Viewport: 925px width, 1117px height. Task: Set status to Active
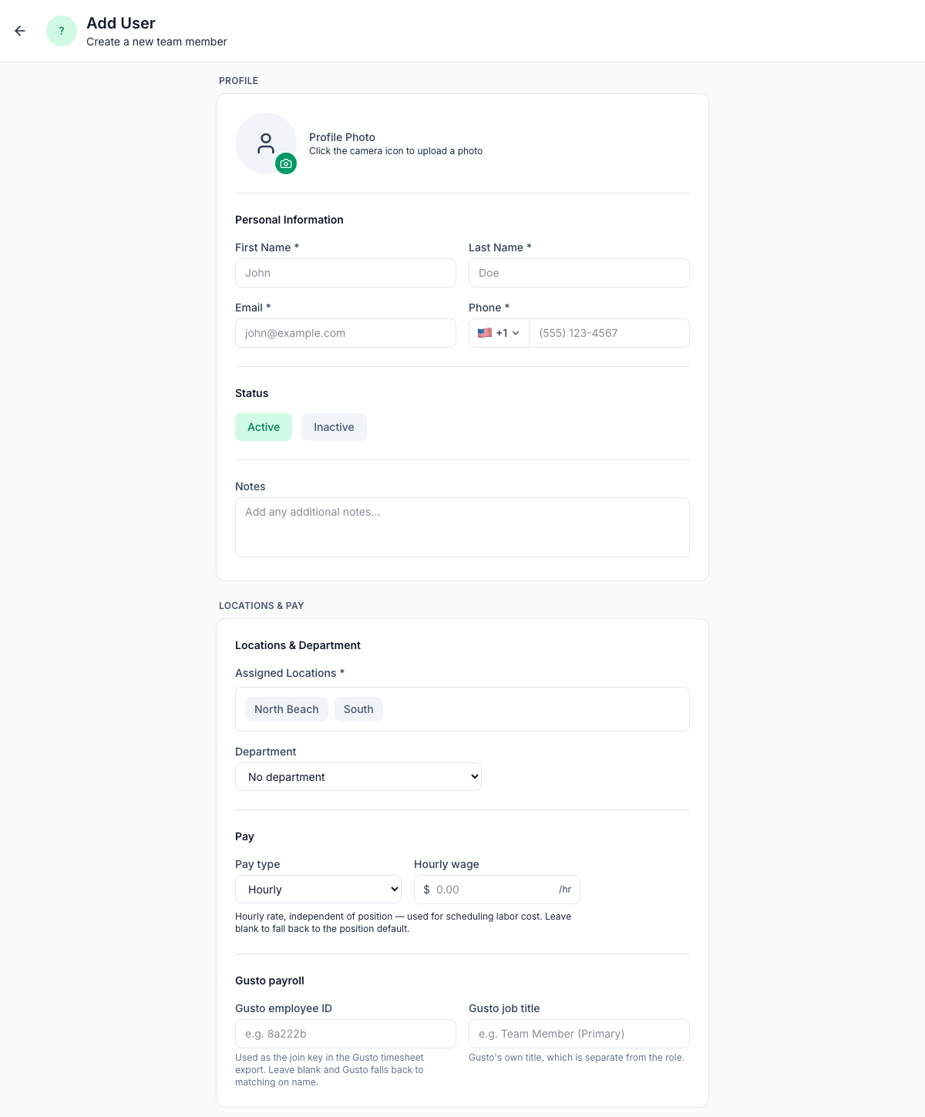click(x=264, y=427)
